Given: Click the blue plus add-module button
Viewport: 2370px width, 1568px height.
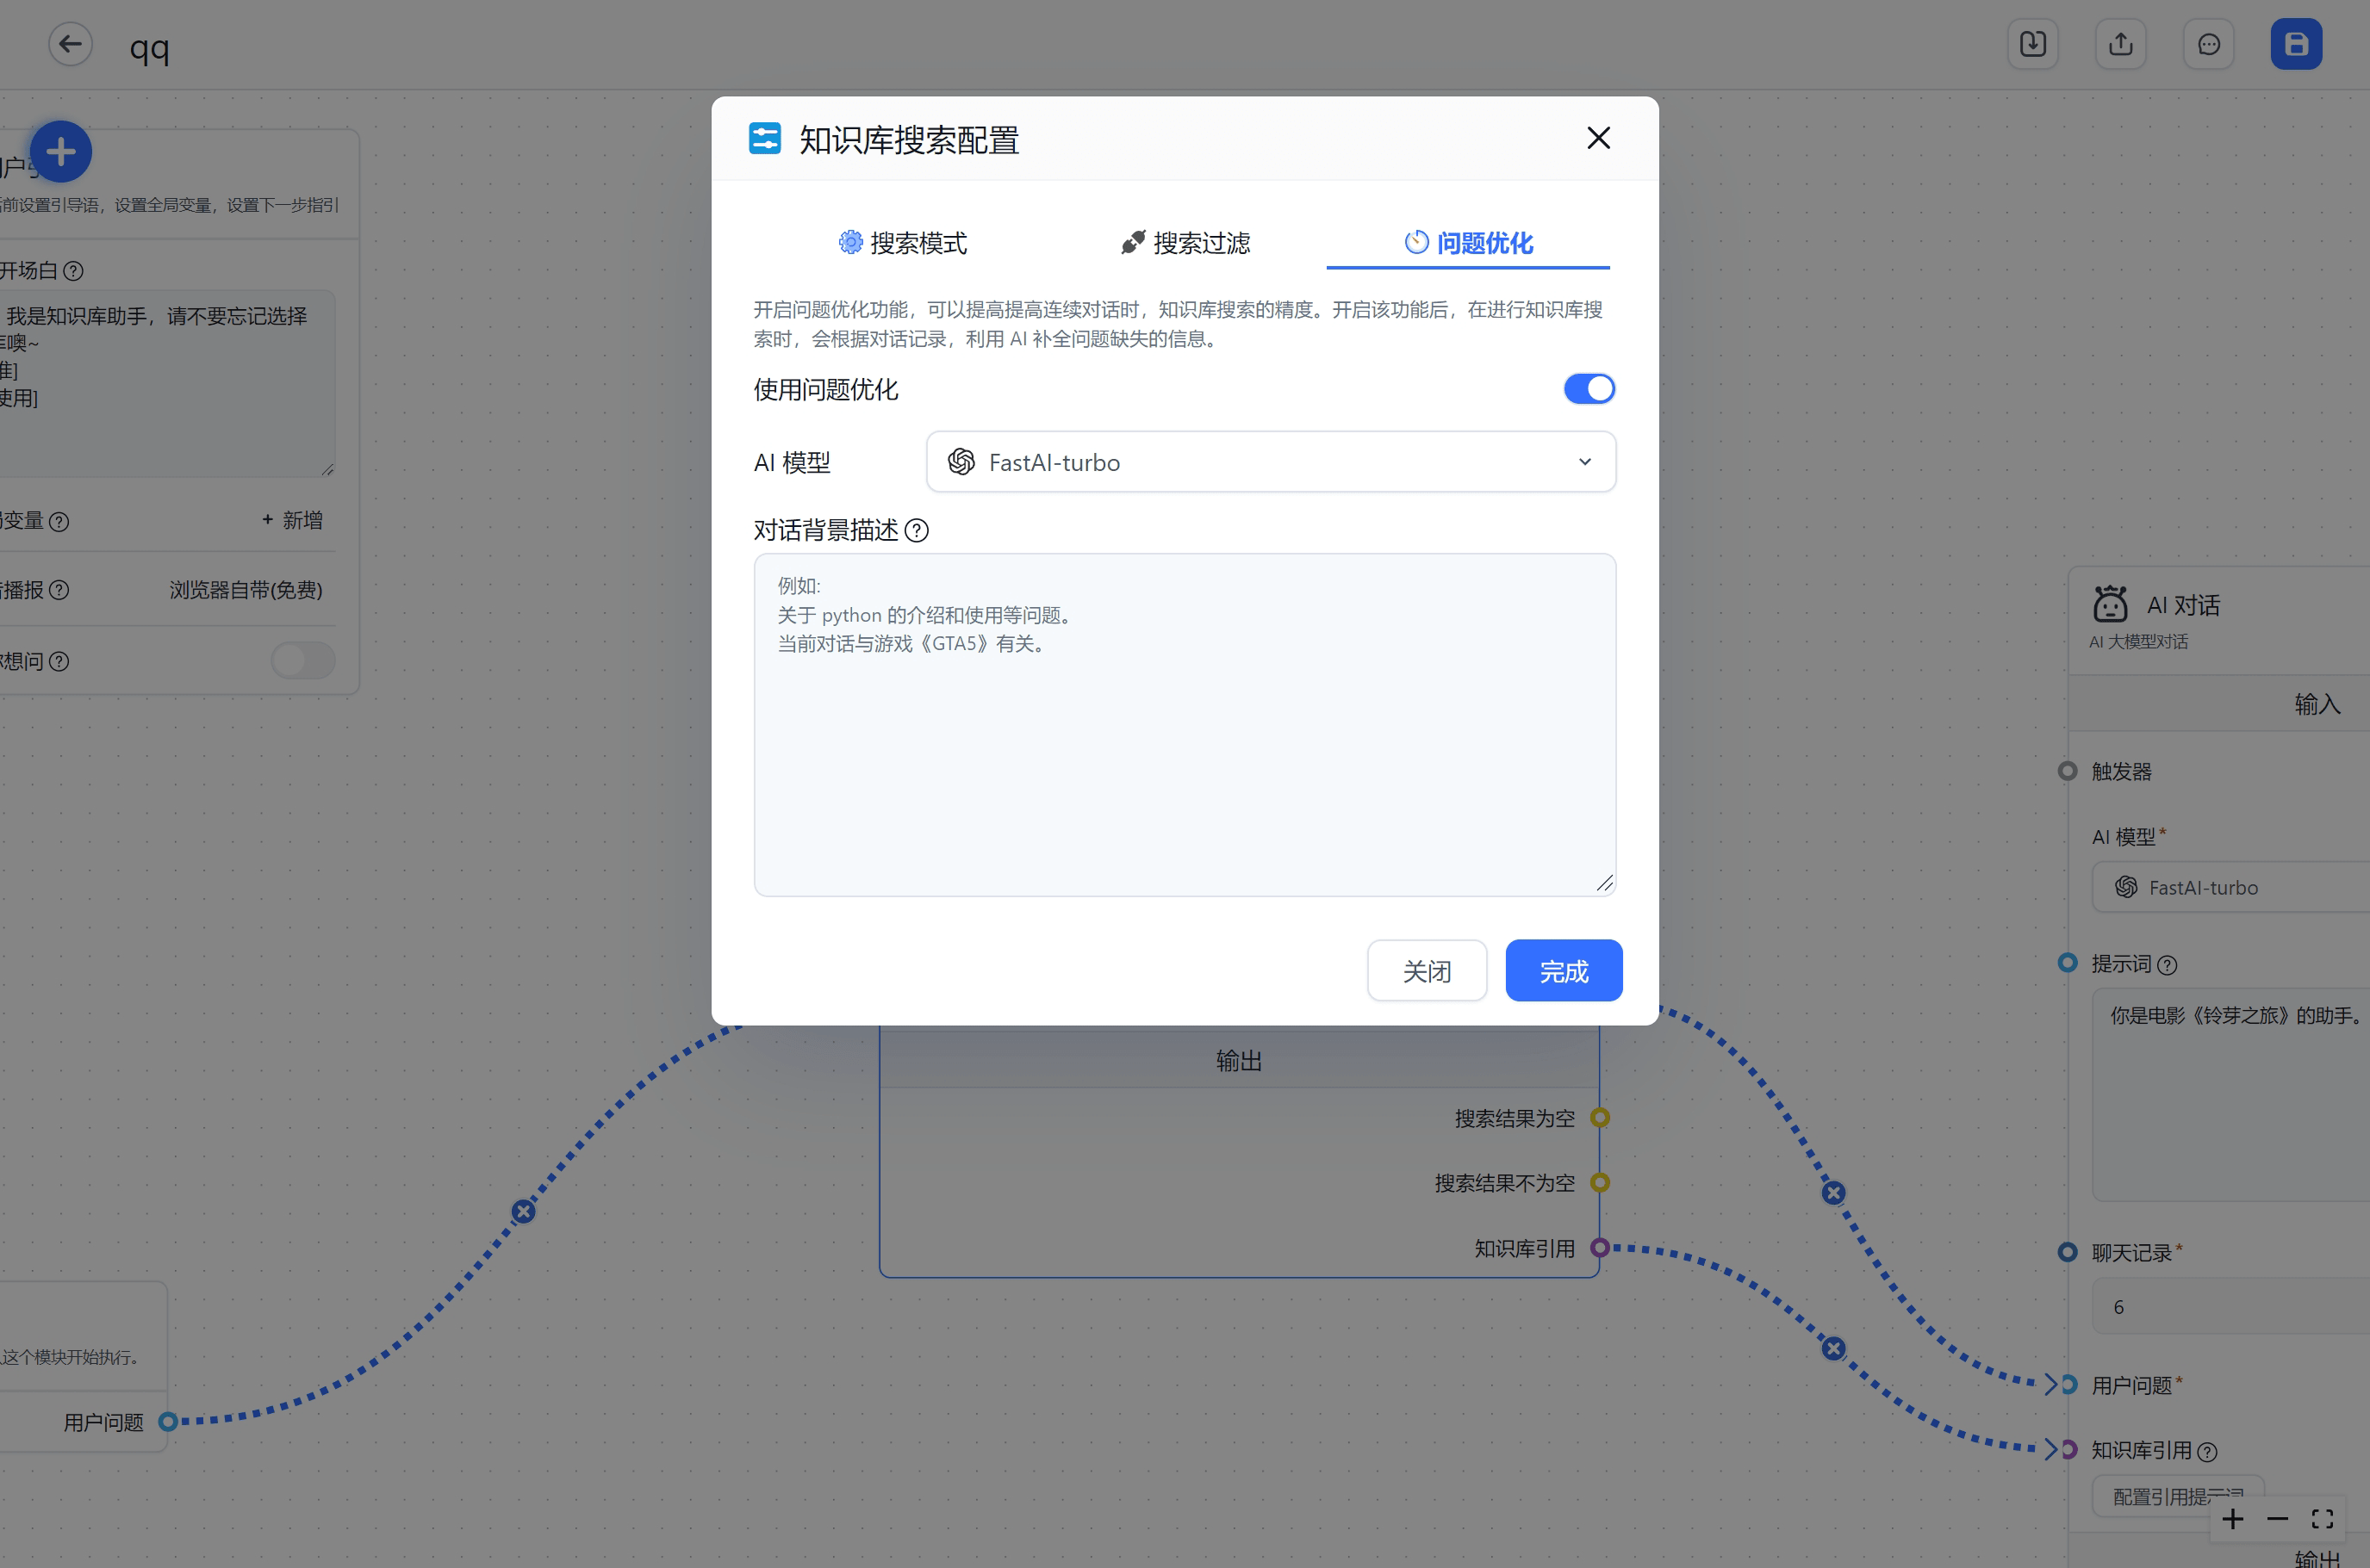Looking at the screenshot, I should click(x=61, y=152).
